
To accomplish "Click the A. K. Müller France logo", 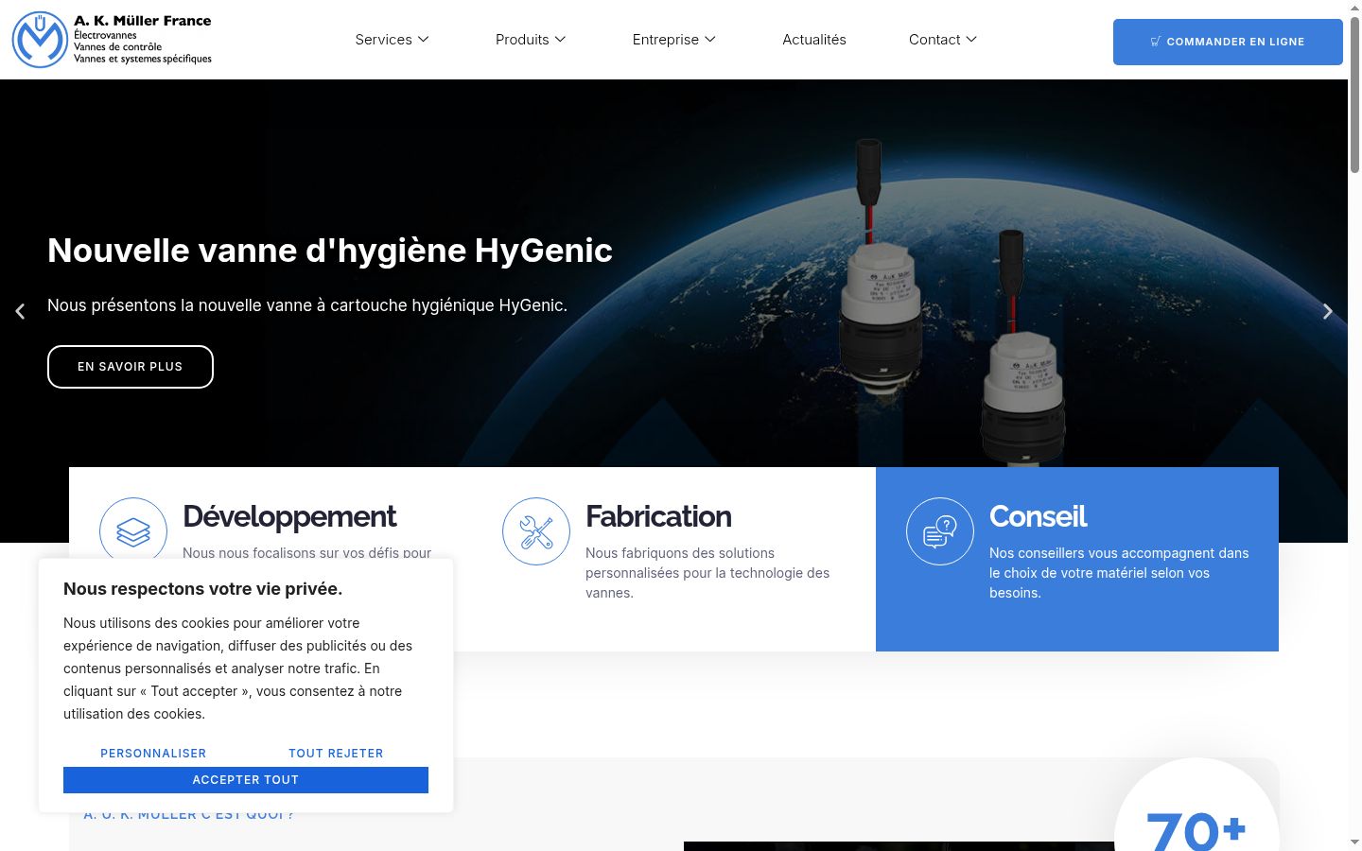I will point(112,40).
